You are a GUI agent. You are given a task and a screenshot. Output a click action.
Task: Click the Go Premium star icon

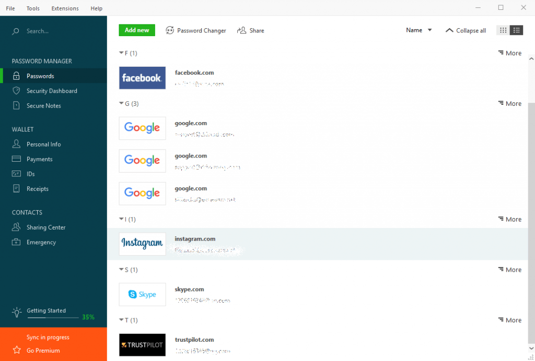(x=17, y=350)
